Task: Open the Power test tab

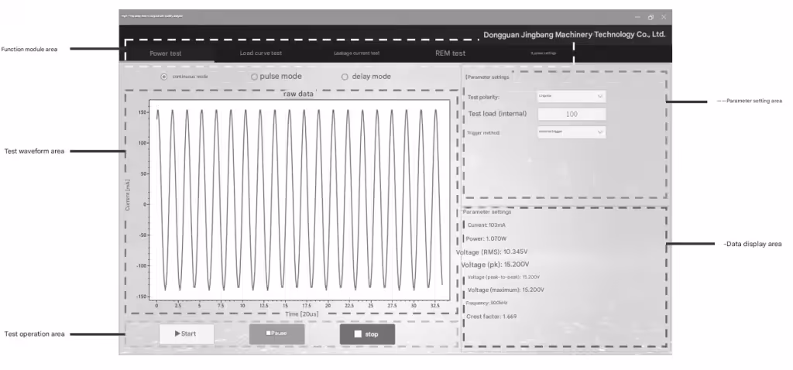Action: coord(166,53)
